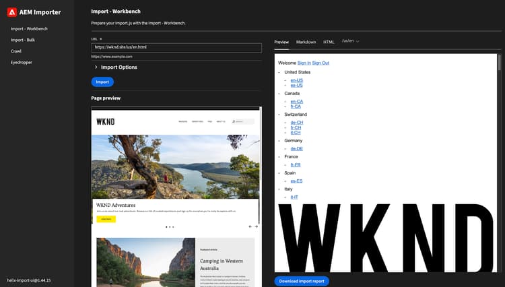Click the large WKND logo in preview
Viewport: 505px width, 287px height.
pyautogui.click(x=386, y=238)
